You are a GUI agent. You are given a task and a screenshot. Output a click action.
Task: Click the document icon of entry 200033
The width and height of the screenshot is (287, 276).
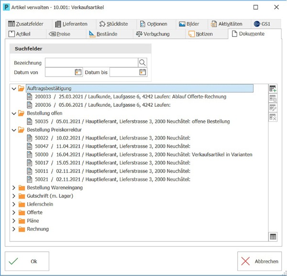tap(30, 97)
